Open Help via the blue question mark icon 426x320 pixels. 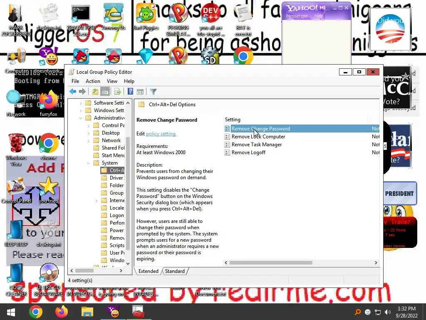tap(130, 91)
